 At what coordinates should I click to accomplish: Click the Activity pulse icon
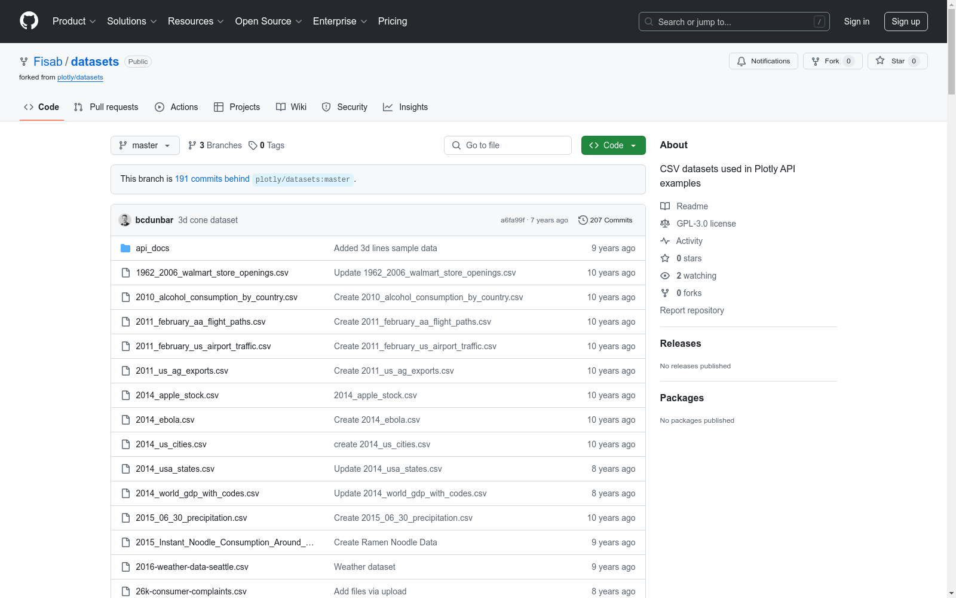coord(665,241)
